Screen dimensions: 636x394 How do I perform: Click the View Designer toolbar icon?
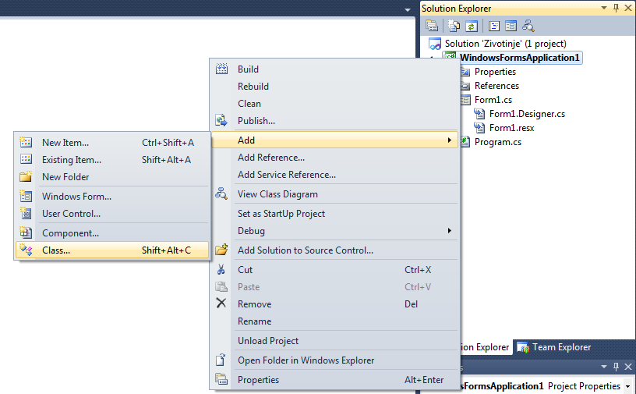point(511,26)
